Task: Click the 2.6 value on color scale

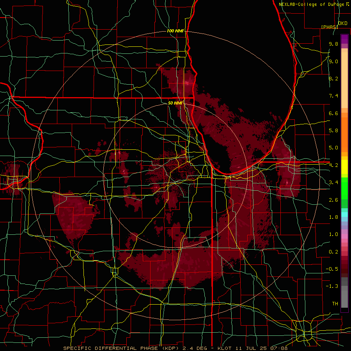Action: [x=333, y=200]
